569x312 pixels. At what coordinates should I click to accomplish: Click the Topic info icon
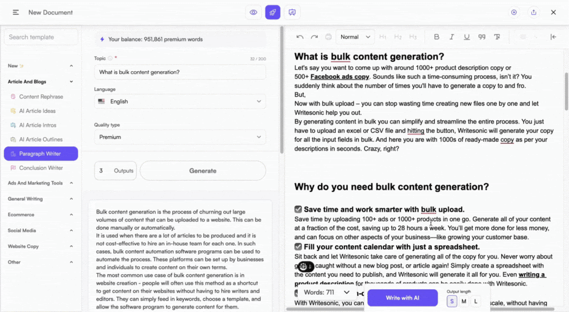[x=110, y=58]
